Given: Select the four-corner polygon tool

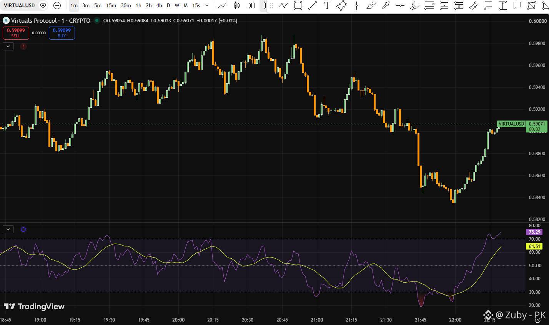Looking at the screenshot, I should point(532,5).
